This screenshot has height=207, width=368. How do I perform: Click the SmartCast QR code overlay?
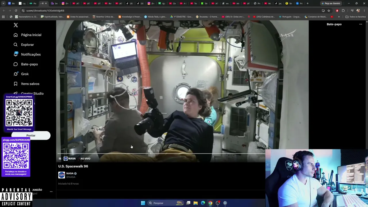tap(19, 113)
